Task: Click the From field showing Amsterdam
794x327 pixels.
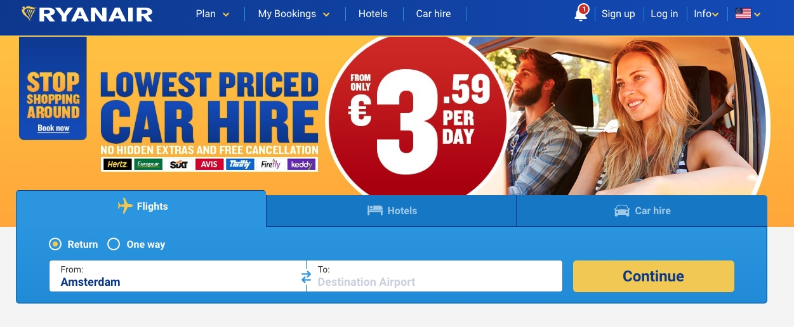Action: click(x=178, y=276)
